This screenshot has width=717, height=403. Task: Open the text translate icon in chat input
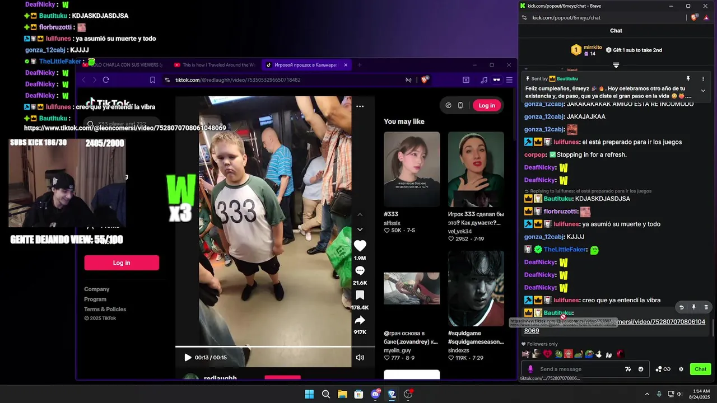tap(628, 369)
